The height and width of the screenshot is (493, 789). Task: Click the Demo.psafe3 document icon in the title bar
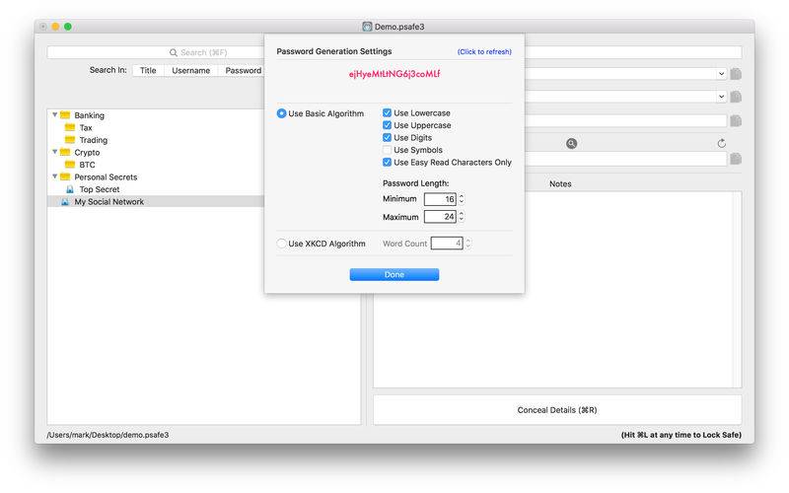pos(367,27)
